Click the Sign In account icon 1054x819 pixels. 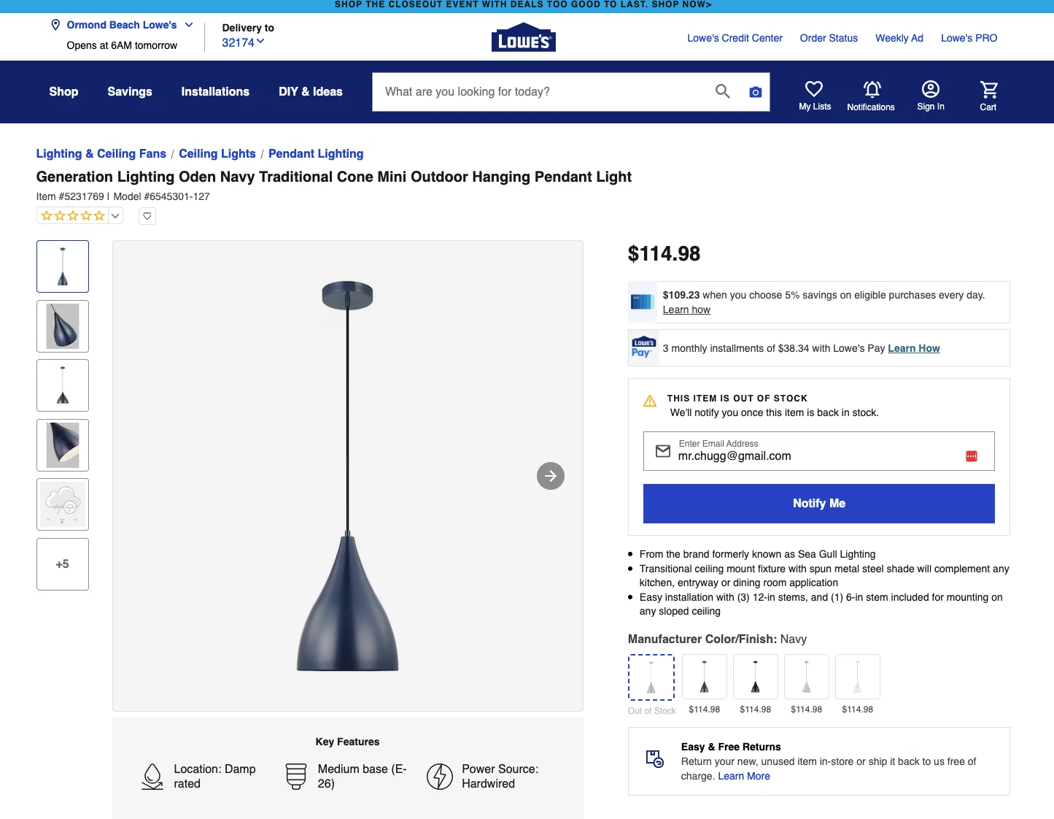point(930,96)
